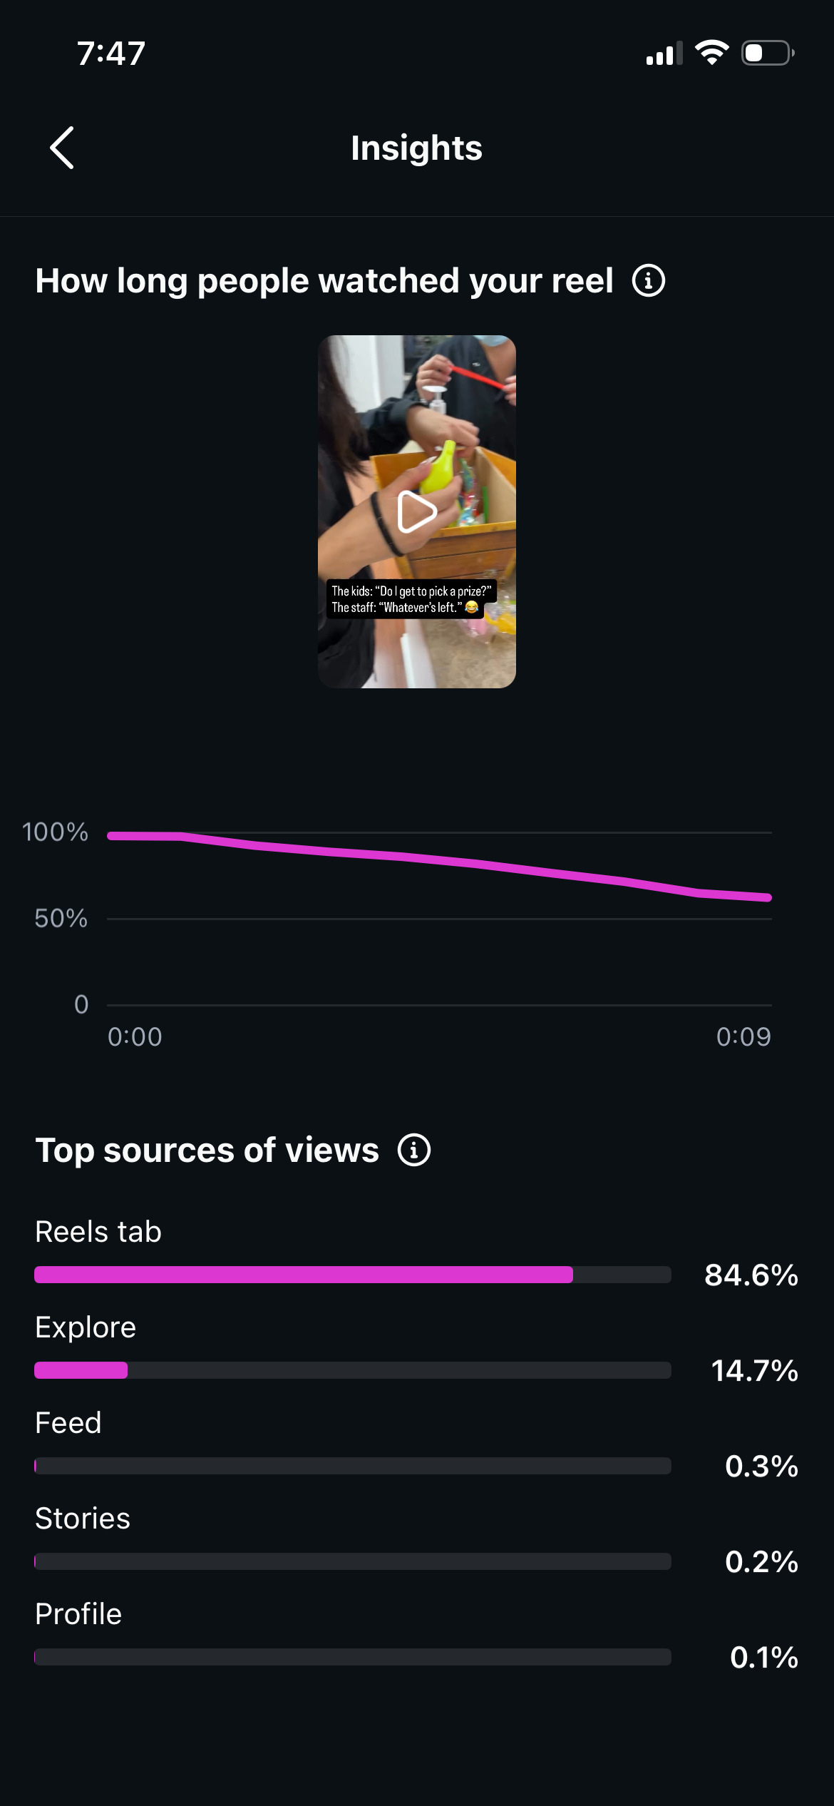Tap the 0:00 start time label
The height and width of the screenshot is (1806, 834).
[135, 1036]
